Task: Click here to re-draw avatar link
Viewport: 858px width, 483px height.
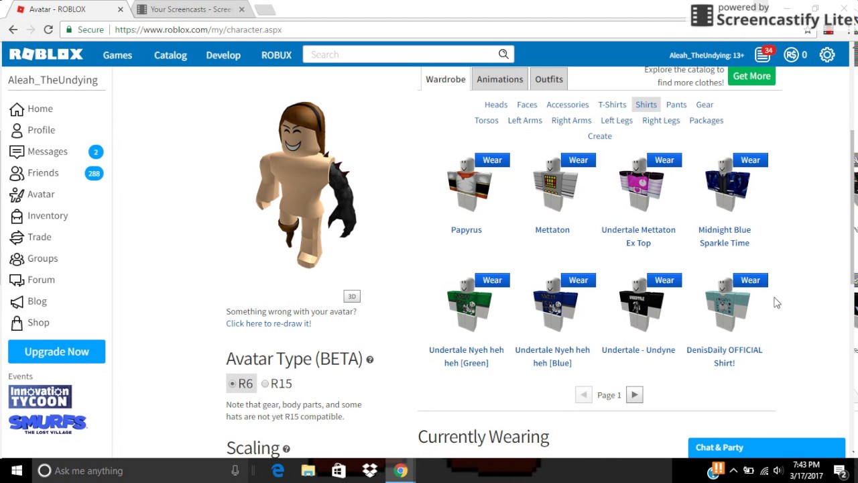Action: point(268,323)
